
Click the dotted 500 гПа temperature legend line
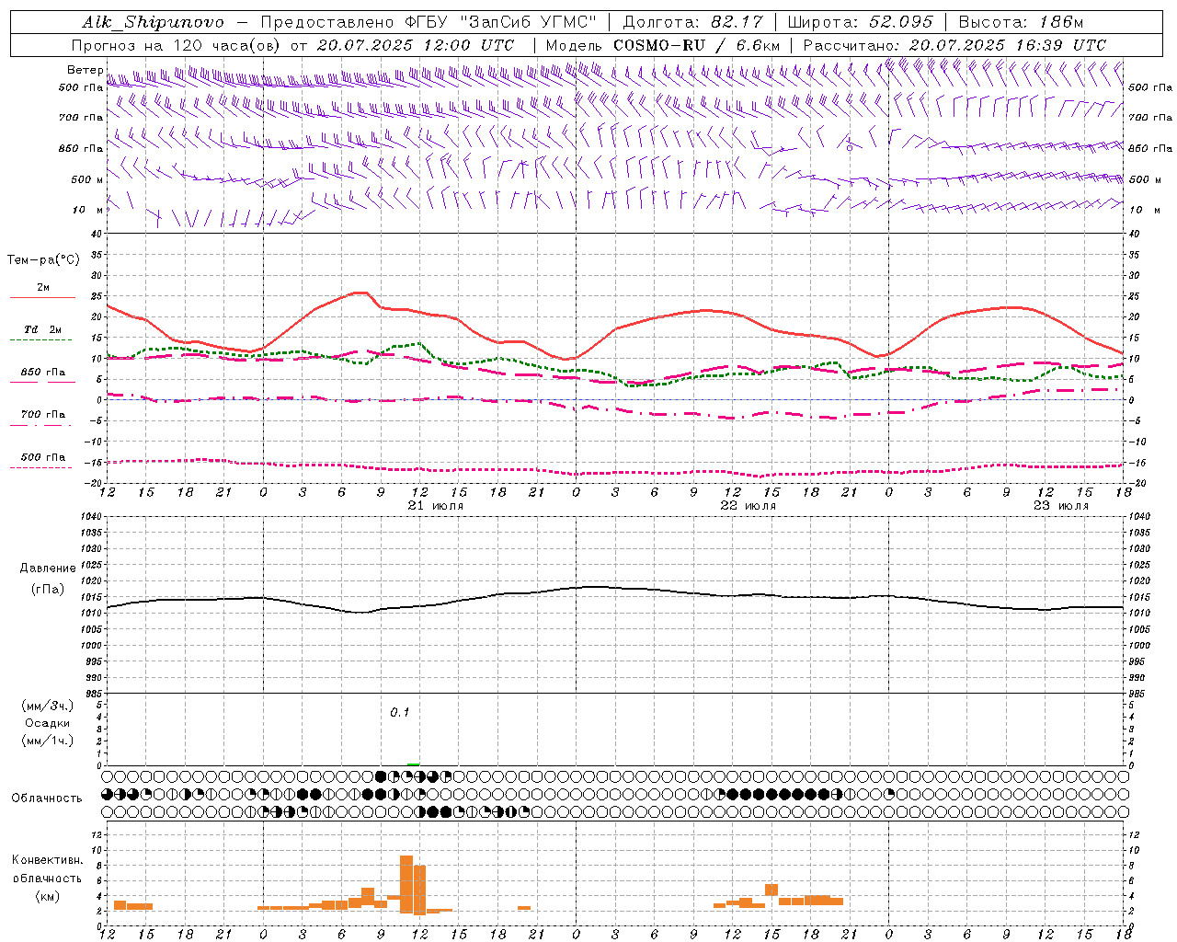41,467
